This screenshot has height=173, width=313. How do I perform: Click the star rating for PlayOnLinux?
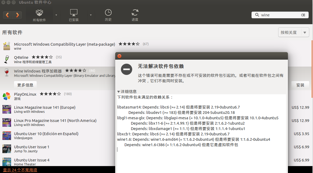[x=50, y=94]
